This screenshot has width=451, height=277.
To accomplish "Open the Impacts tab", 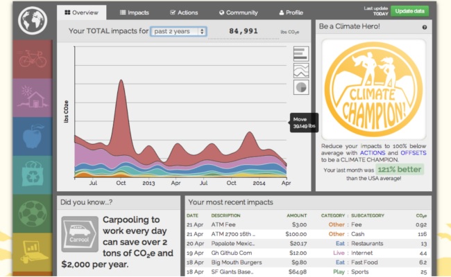I will tap(134, 12).
